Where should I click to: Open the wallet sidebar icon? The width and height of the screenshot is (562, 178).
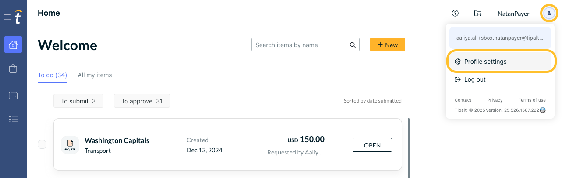click(x=13, y=95)
